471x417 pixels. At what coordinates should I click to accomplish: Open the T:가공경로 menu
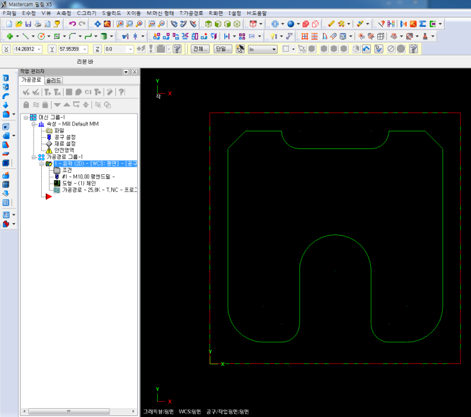click(x=193, y=12)
